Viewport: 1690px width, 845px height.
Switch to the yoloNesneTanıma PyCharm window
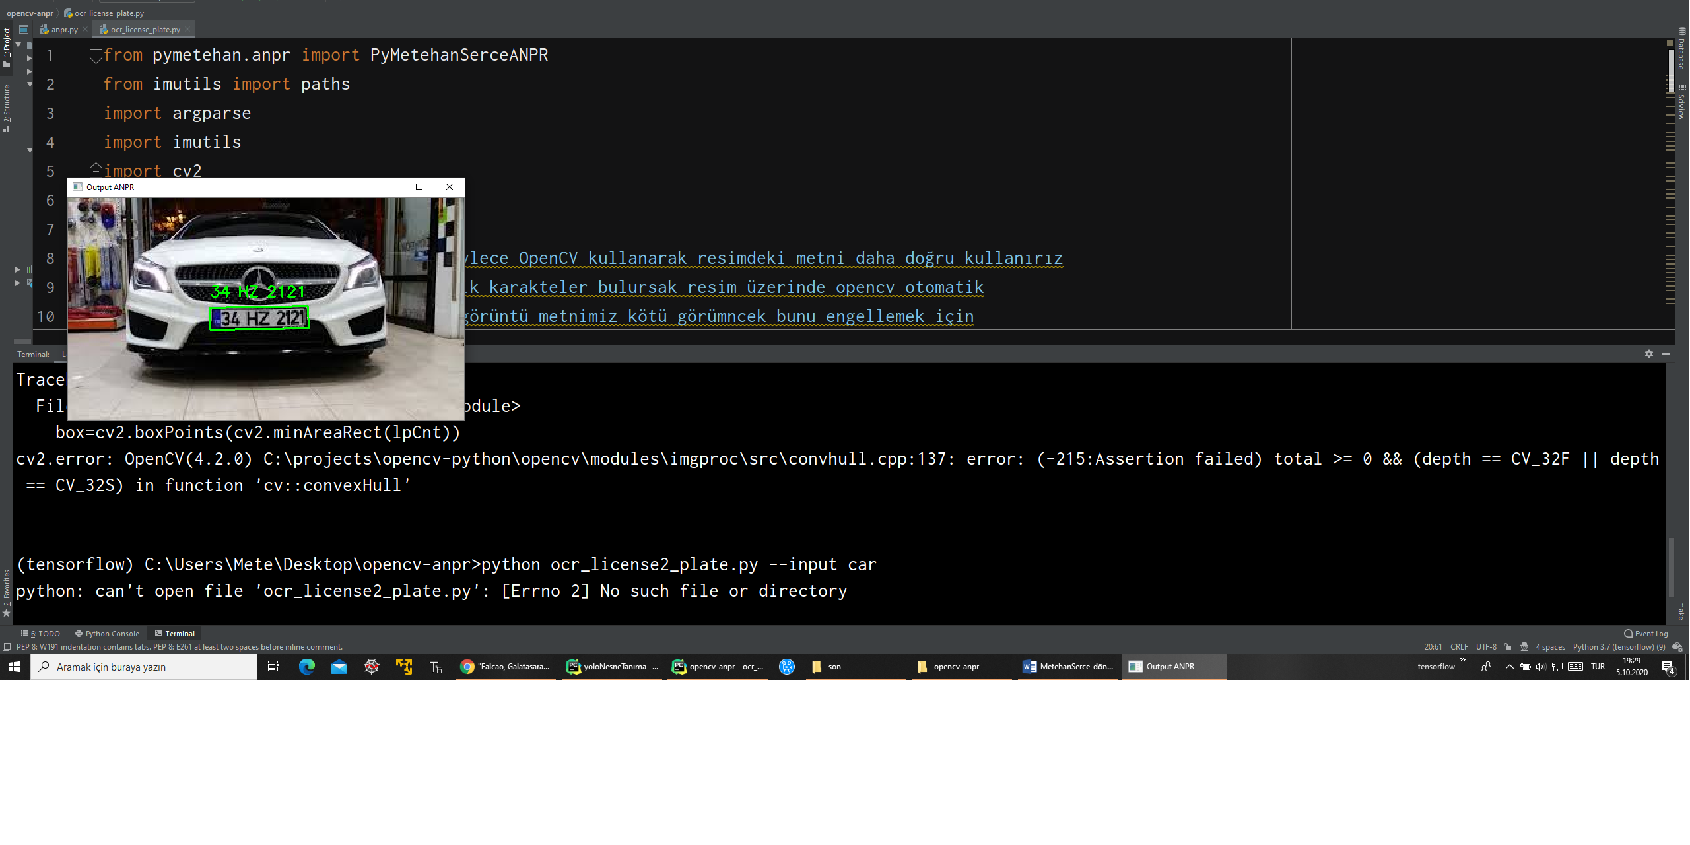[x=612, y=667]
